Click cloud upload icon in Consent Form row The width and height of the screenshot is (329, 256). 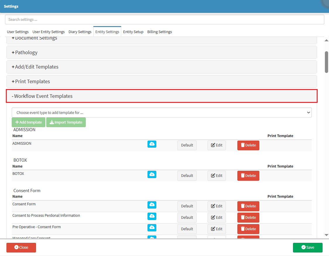152,205
